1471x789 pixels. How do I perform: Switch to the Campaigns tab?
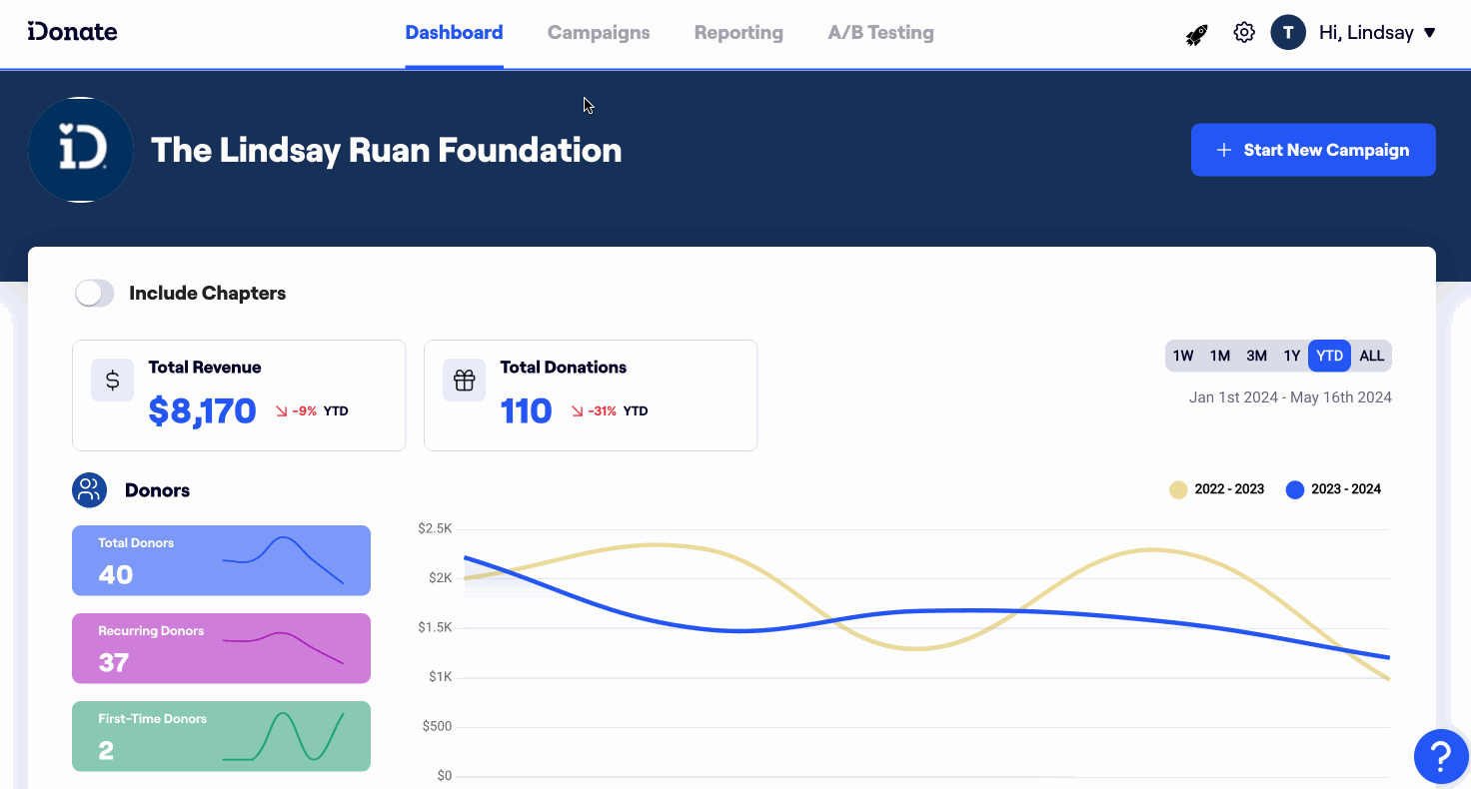pyautogui.click(x=599, y=32)
